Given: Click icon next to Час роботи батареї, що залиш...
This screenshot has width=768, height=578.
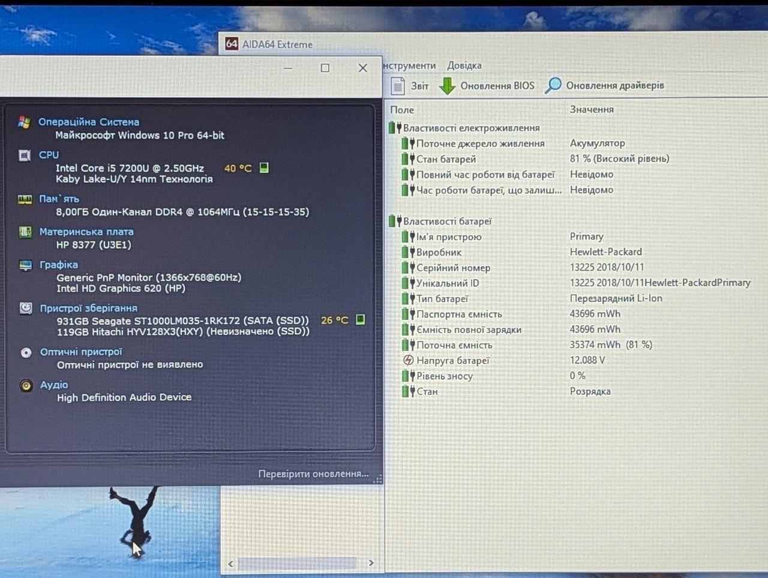Looking at the screenshot, I should click(x=408, y=190).
